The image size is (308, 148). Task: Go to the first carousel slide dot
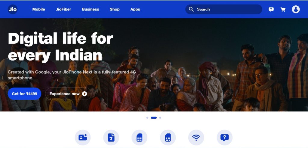click(147, 118)
